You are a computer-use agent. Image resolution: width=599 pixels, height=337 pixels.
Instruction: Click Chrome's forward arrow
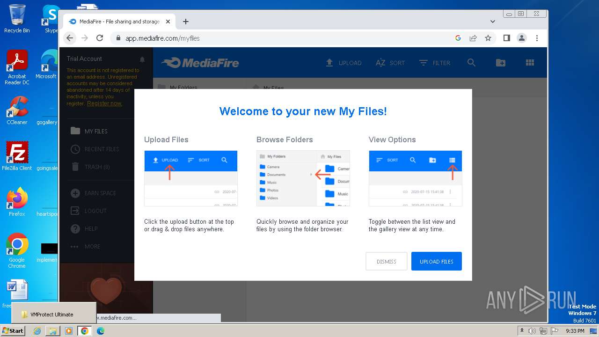coord(85,38)
